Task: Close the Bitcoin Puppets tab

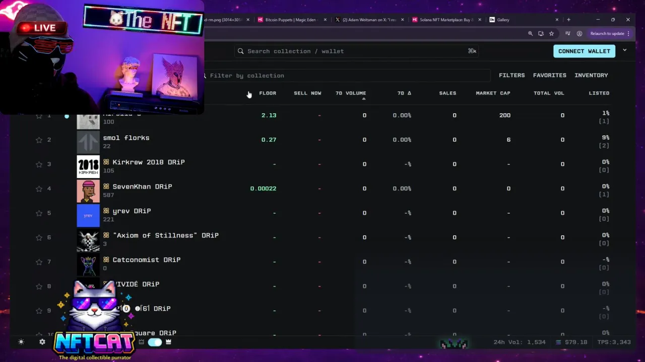Action: 325,20
